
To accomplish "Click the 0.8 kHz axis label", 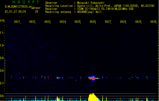I will point(2,71).
